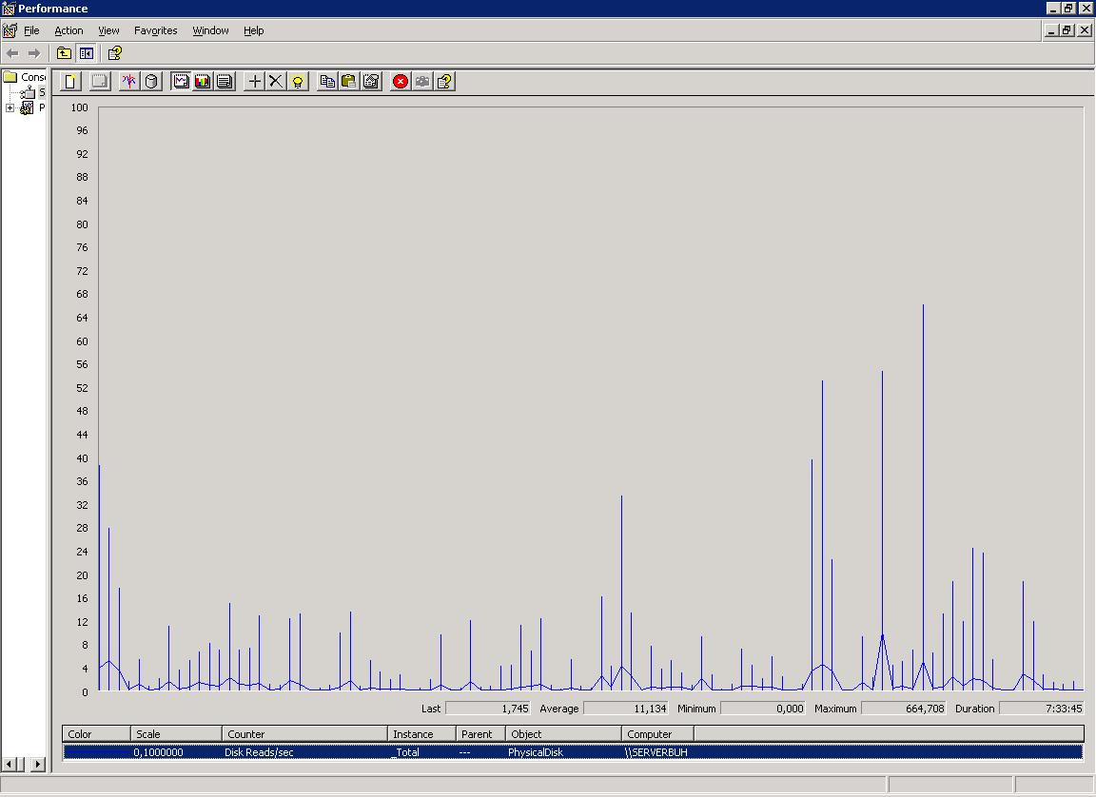The height and width of the screenshot is (797, 1096).
Task: Toggle Show/Hide Console Tree button
Action: coord(87,53)
